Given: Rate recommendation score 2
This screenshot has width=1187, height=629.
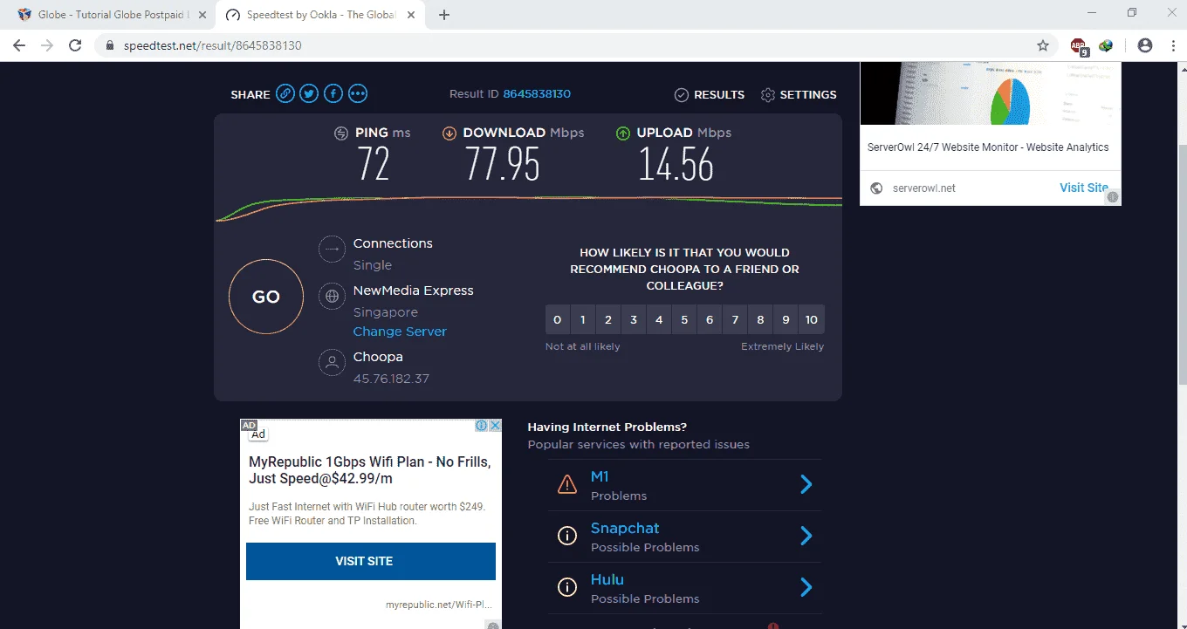Looking at the screenshot, I should 608,320.
